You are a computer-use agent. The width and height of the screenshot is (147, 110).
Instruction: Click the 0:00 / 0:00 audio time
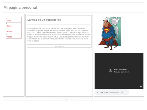click(x=104, y=92)
